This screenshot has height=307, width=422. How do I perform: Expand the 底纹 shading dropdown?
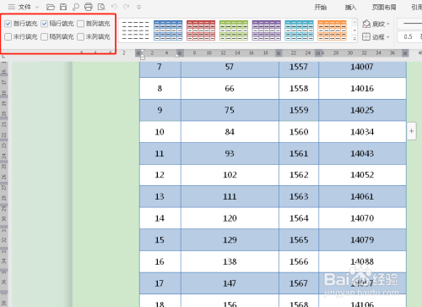click(376, 24)
